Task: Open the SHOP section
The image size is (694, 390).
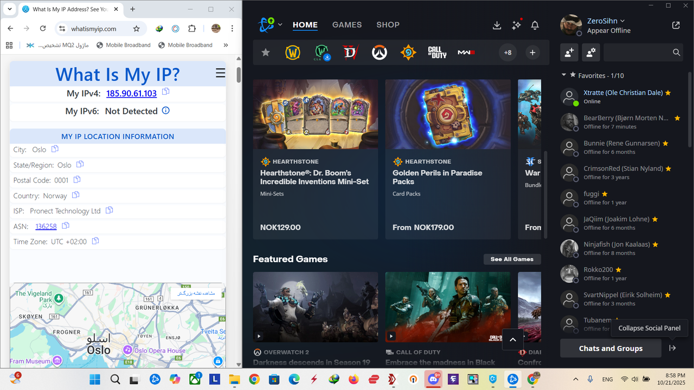Action: [388, 24]
